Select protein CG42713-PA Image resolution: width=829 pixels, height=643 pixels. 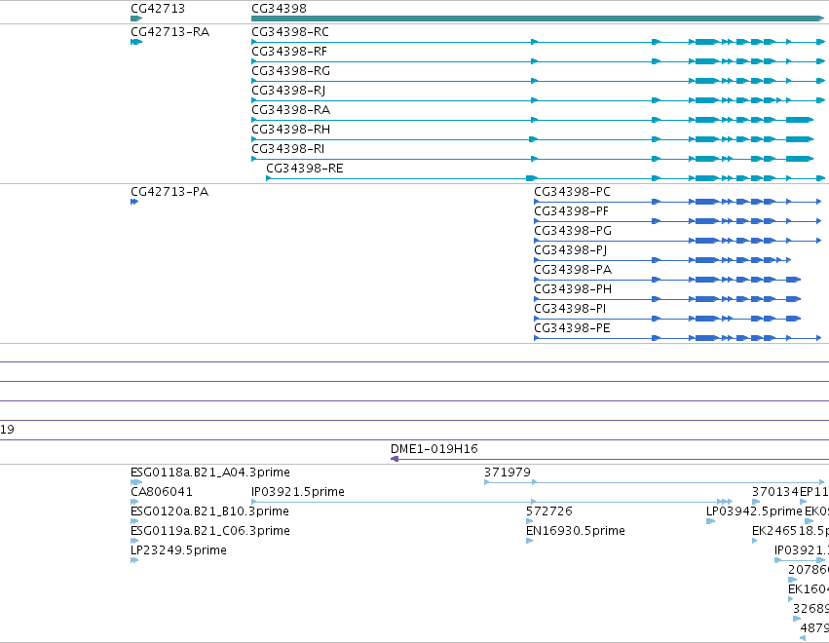(170, 191)
